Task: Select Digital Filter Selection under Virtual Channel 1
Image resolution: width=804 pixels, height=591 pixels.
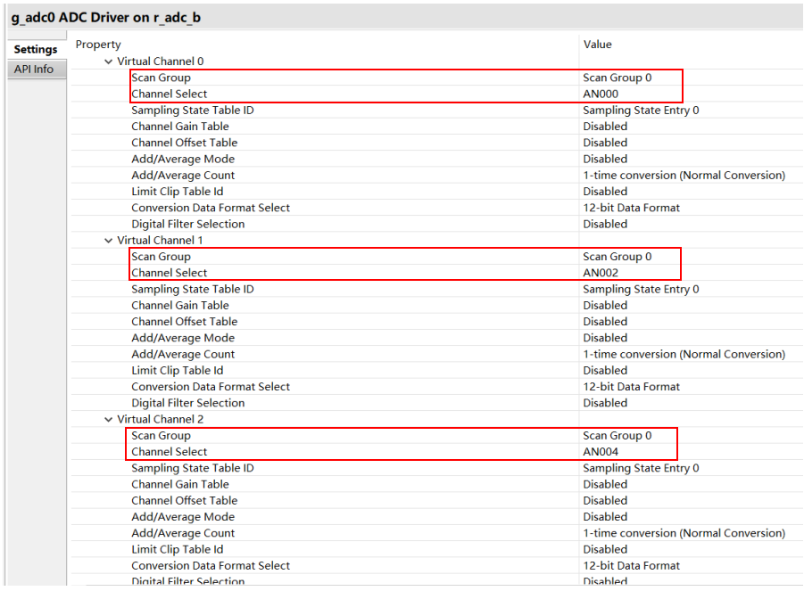Action: click(187, 403)
